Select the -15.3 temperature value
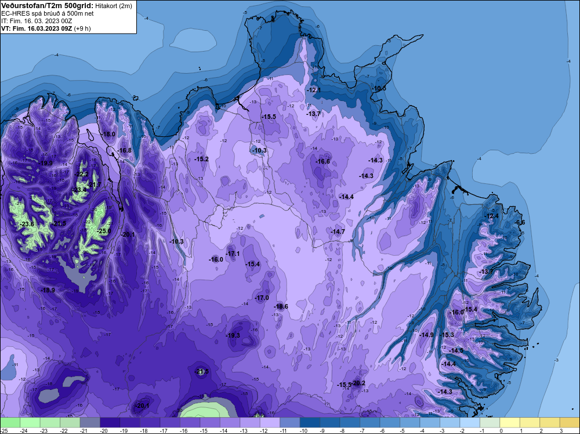580x434 pixels. point(447,335)
